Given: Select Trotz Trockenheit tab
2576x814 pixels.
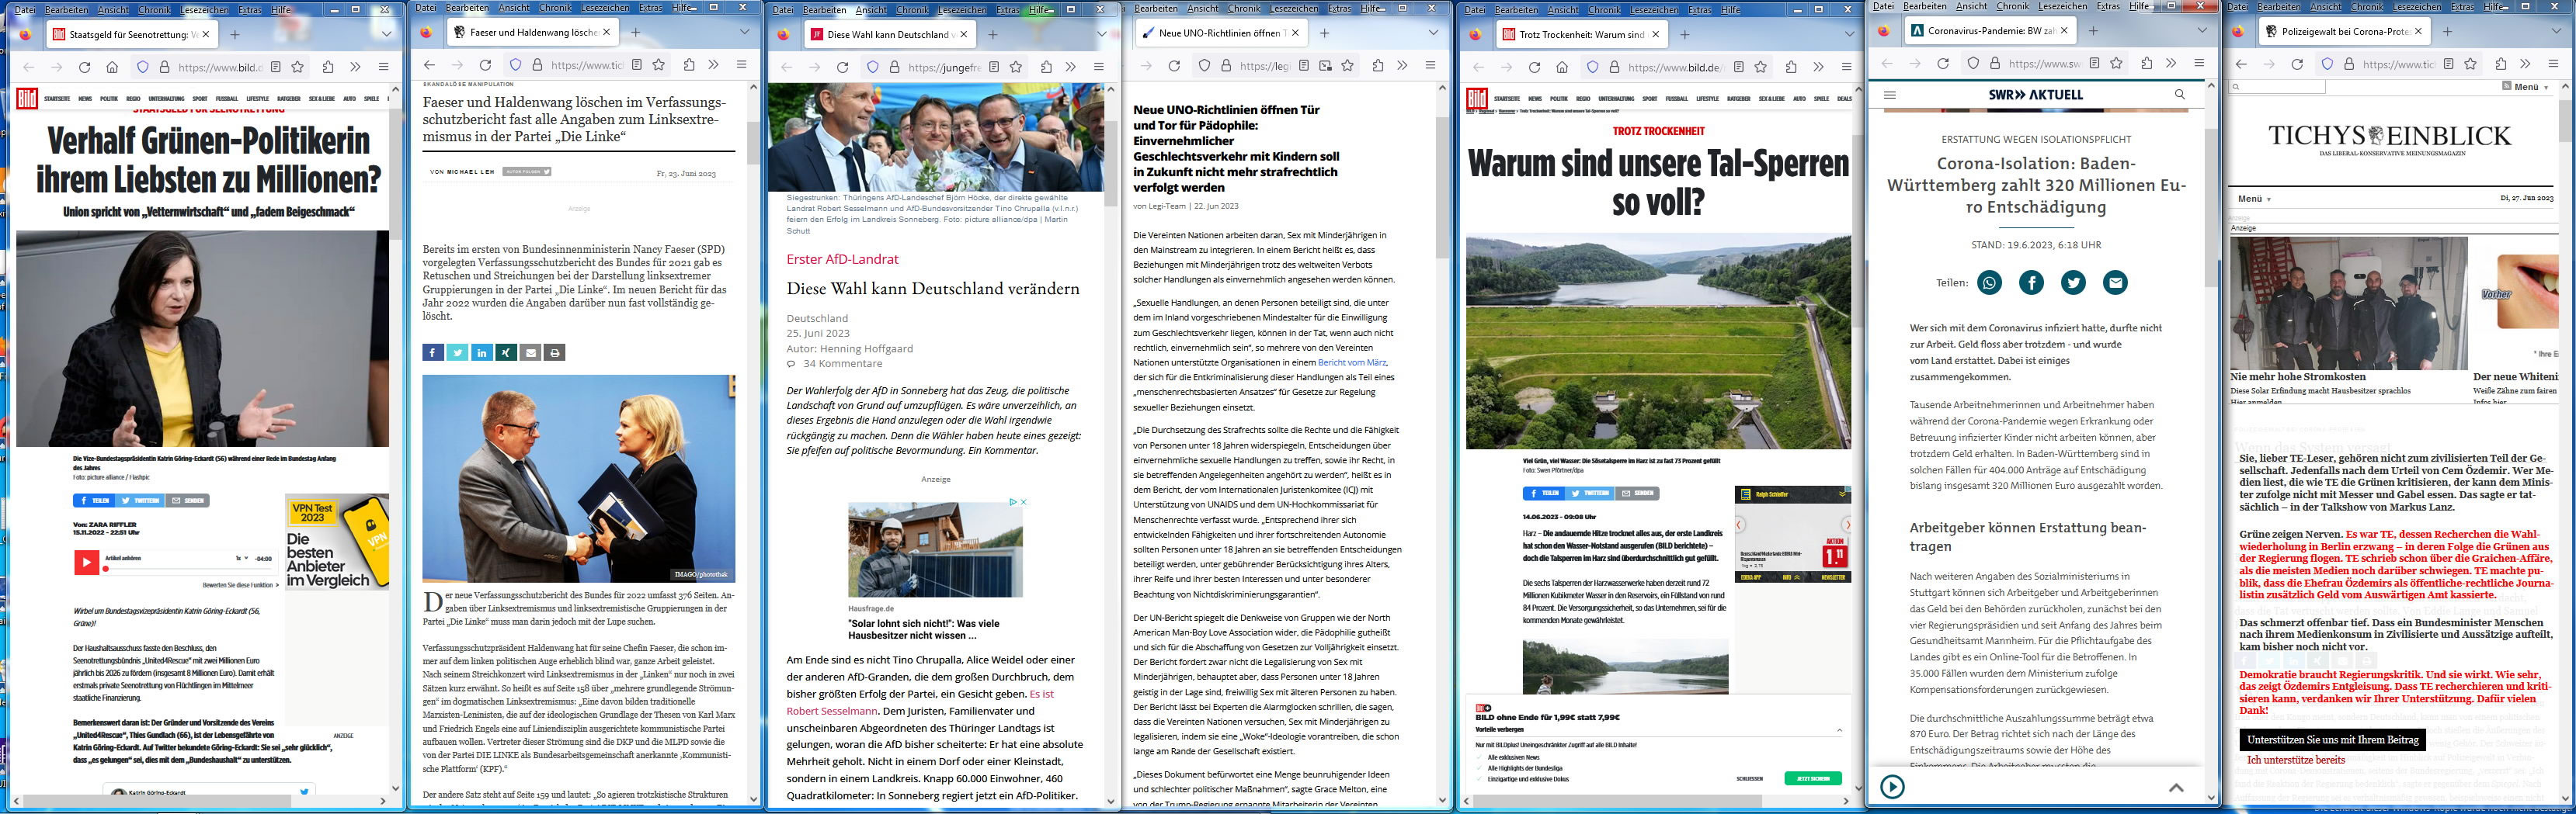Looking at the screenshot, I should [1581, 34].
